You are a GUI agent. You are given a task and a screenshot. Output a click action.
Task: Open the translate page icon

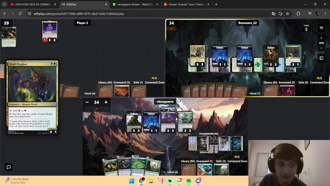(274, 14)
